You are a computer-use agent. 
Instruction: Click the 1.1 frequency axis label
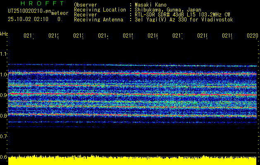(x=3, y=54)
